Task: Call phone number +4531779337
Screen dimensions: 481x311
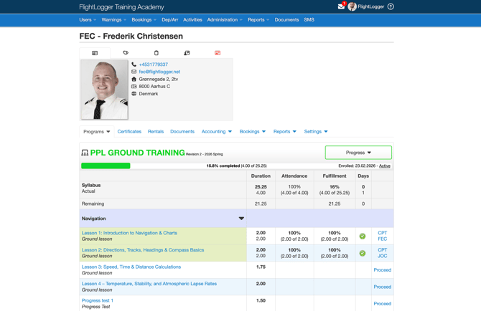Action: point(154,64)
